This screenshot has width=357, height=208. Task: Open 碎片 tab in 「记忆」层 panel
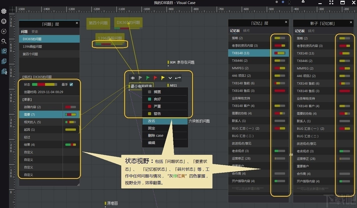coord(247,31)
